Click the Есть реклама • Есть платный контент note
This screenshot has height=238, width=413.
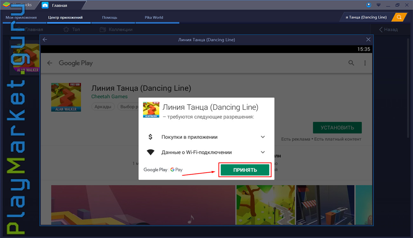pos(321,139)
